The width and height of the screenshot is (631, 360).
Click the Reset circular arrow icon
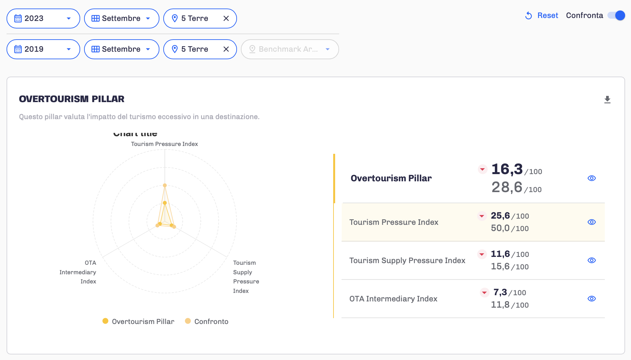tap(528, 15)
